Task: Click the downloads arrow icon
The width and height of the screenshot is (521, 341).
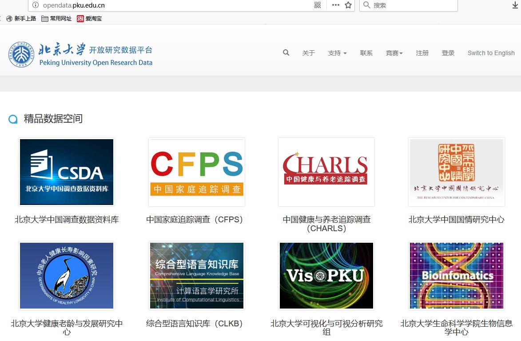Action: click(x=515, y=5)
